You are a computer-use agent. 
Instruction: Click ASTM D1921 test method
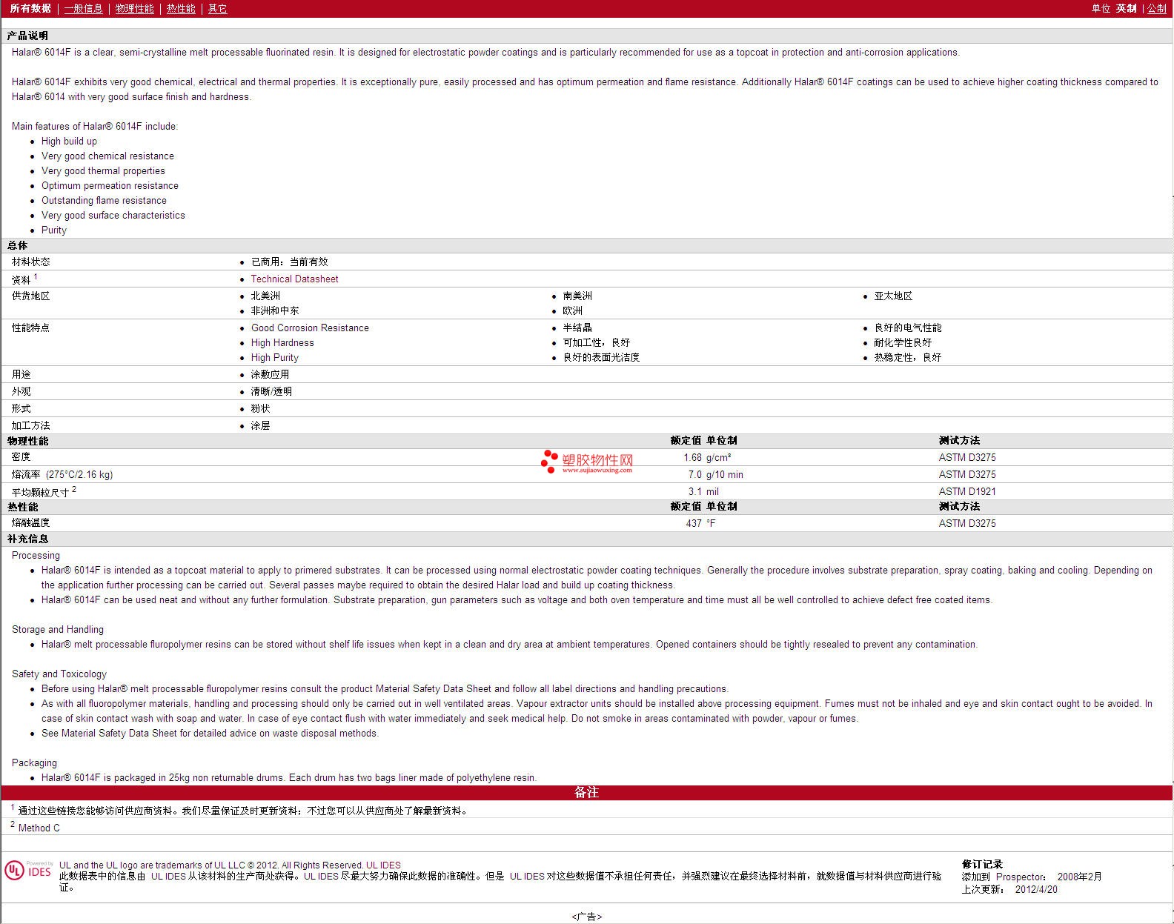pyautogui.click(x=967, y=492)
